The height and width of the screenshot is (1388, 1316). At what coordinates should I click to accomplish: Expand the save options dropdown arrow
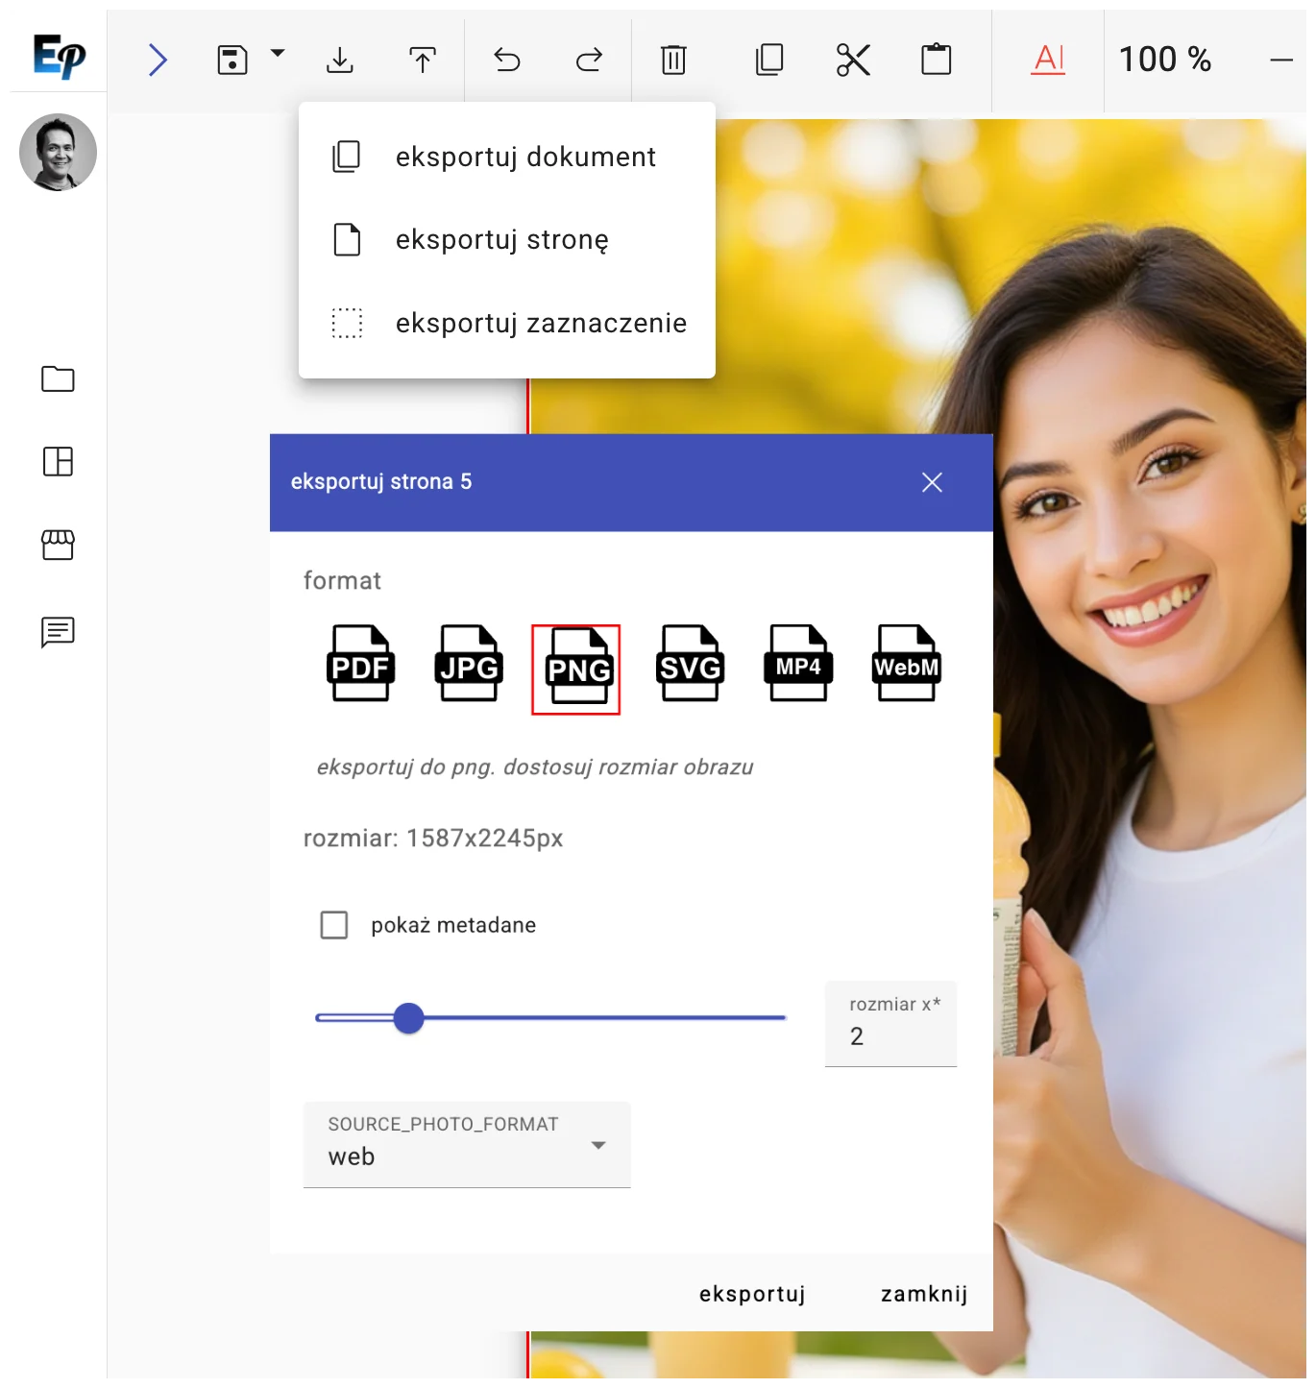tap(278, 54)
